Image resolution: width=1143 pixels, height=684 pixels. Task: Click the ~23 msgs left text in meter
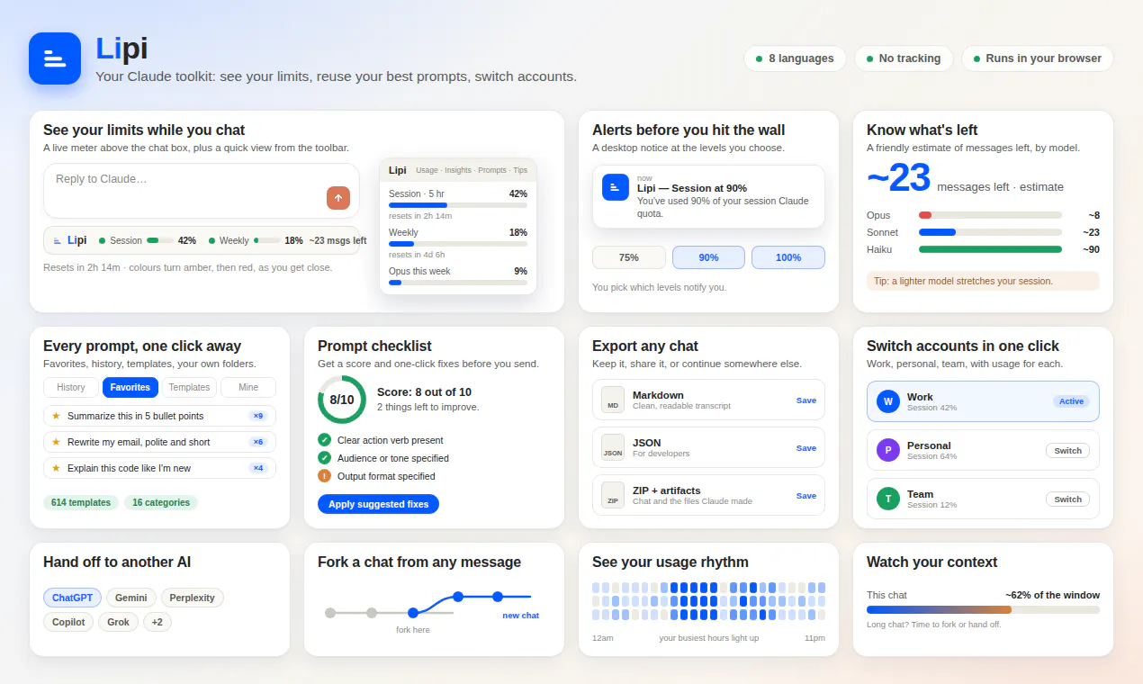[337, 240]
